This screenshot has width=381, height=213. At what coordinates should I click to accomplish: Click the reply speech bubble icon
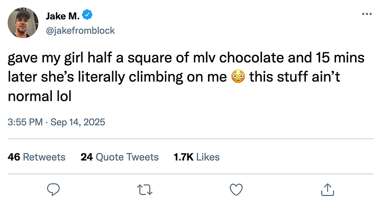[x=53, y=189]
